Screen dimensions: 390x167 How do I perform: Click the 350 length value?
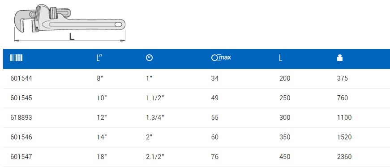[285, 137]
